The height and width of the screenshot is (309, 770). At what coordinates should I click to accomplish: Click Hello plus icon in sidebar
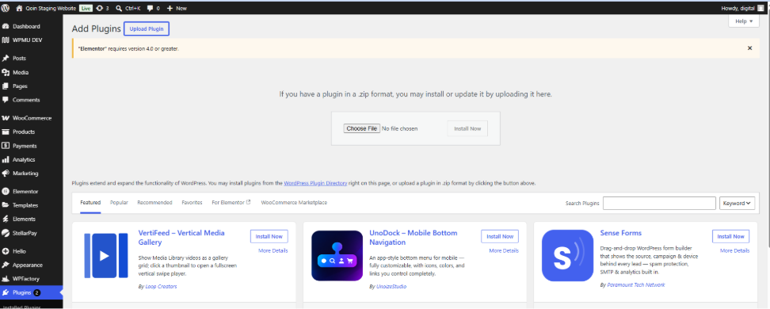[x=6, y=251]
